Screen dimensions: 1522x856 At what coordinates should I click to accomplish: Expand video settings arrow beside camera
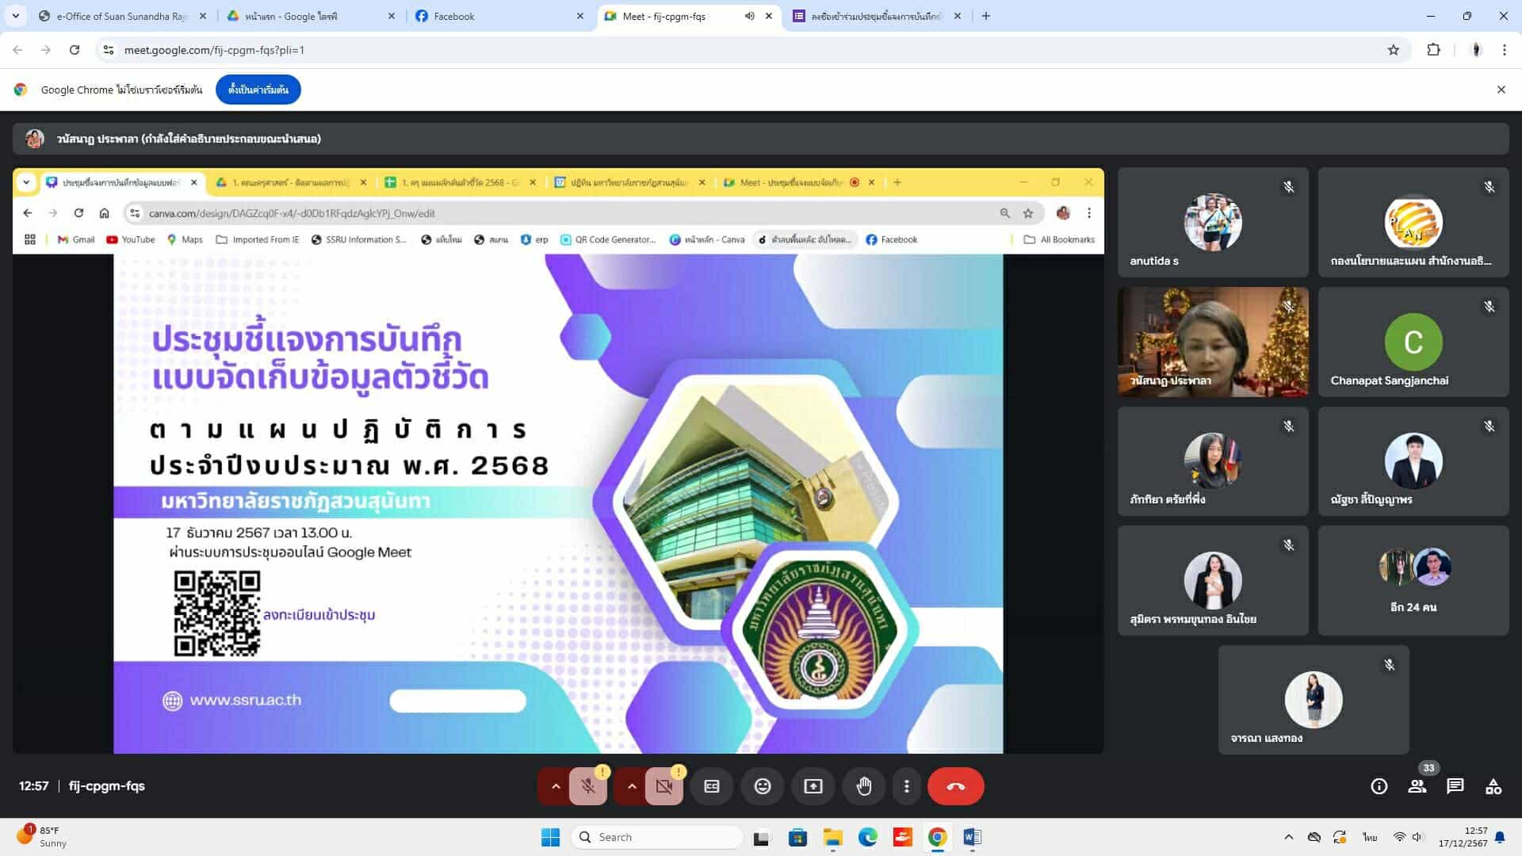click(x=632, y=786)
